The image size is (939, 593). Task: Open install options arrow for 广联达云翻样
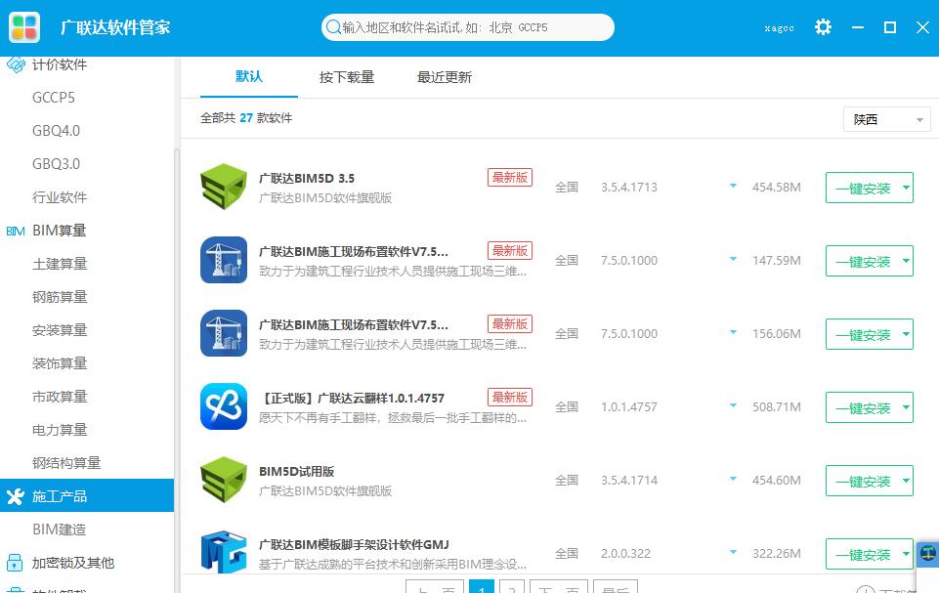coord(906,407)
